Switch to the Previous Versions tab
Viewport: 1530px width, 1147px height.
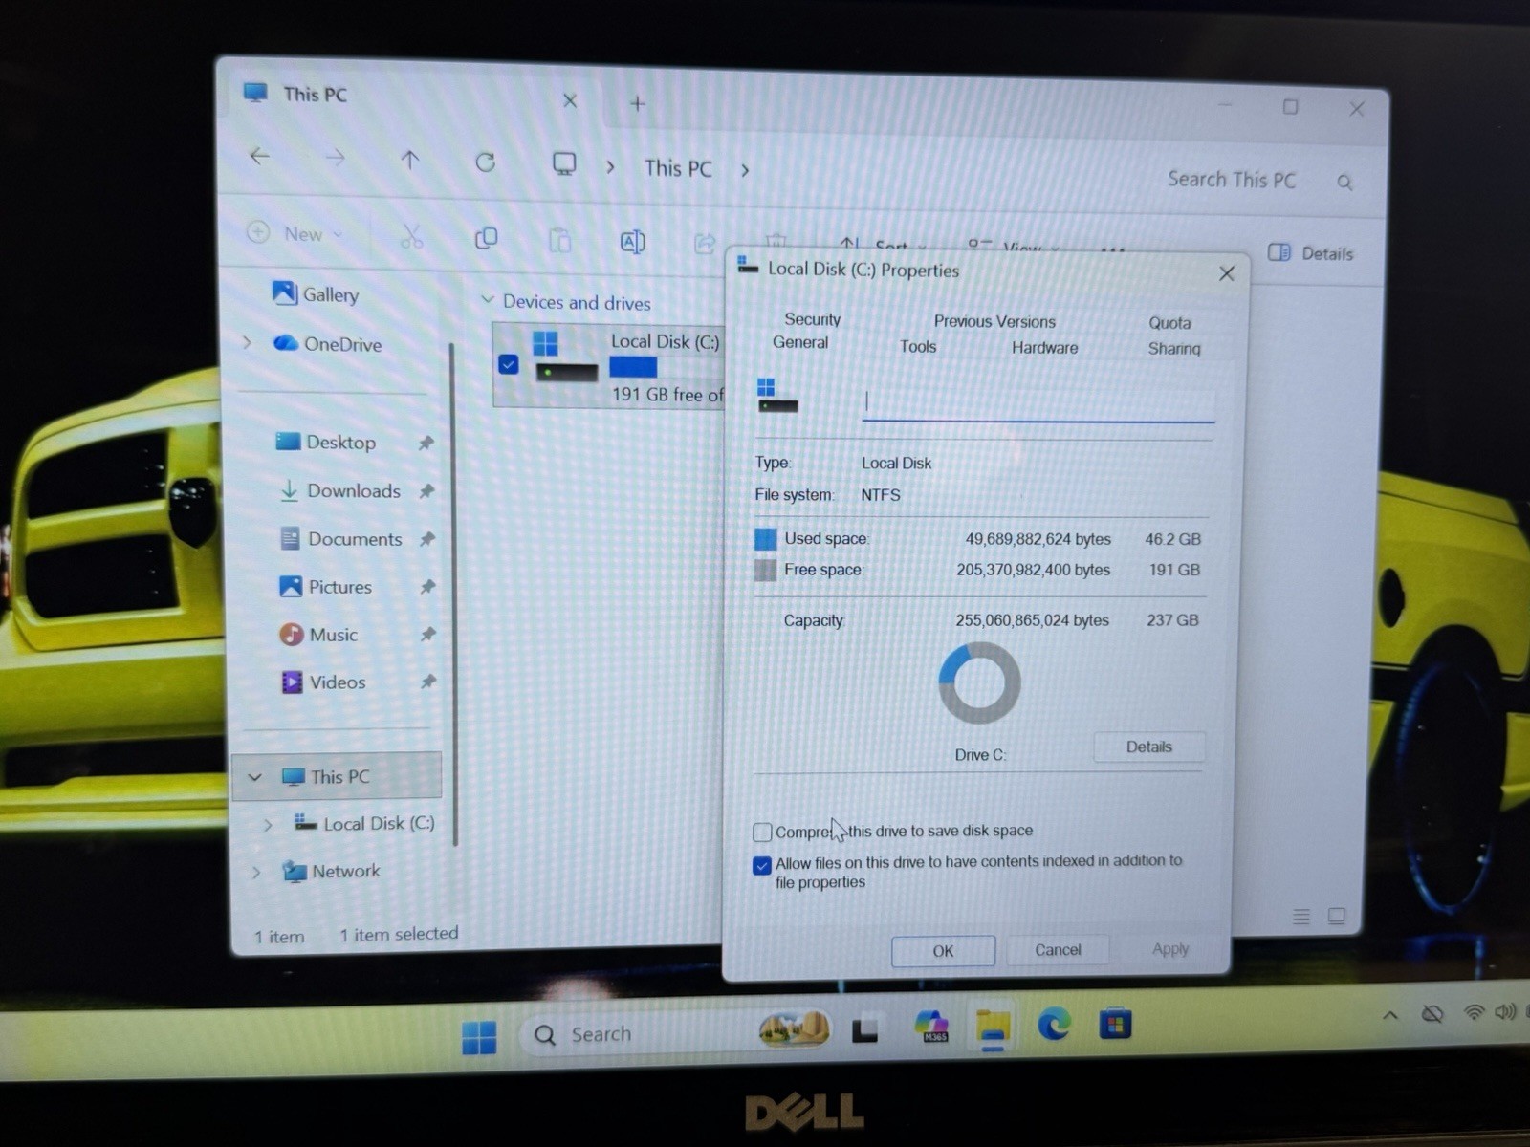(x=994, y=322)
